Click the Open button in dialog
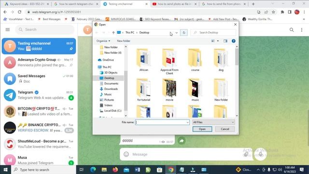This screenshot has height=174, width=309. (202, 129)
